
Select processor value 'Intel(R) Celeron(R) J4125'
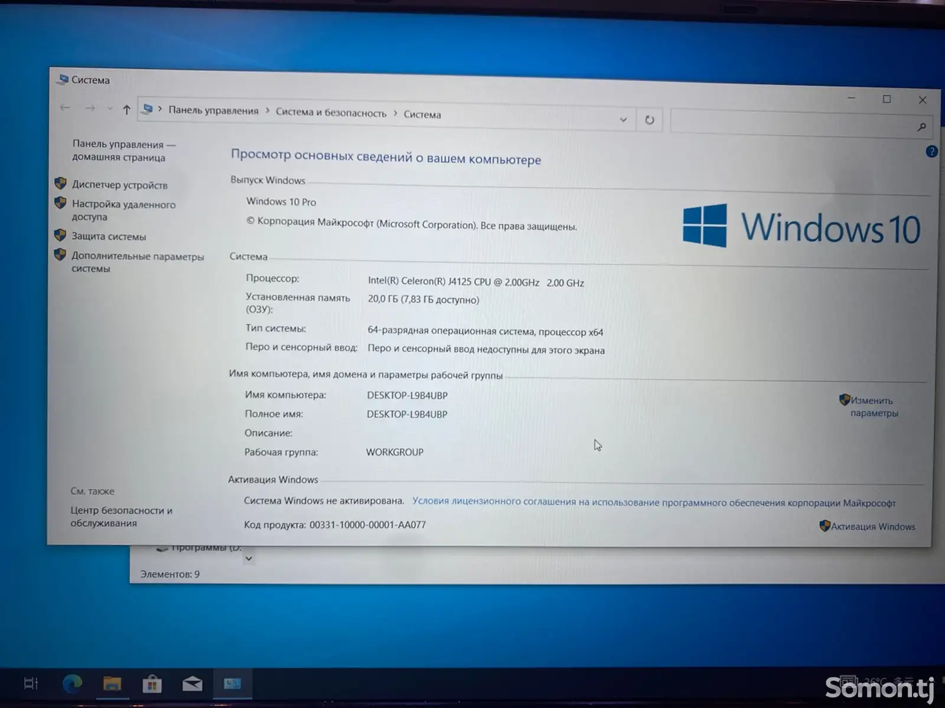pos(476,282)
